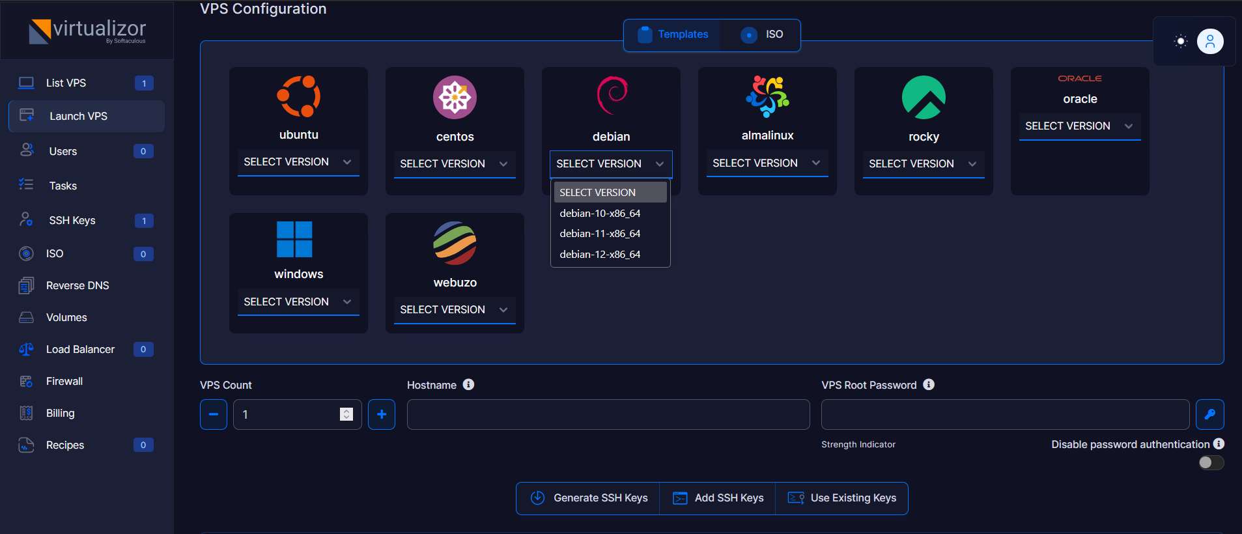Click the SSH Keys sidebar icon

tap(26, 219)
